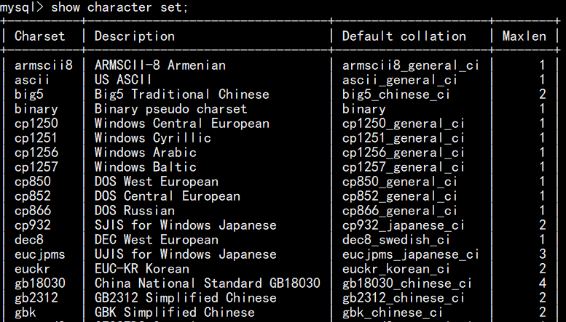Viewport: 566px width, 322px height.
Task: Select the Maxlen column header
Action: 524,36
